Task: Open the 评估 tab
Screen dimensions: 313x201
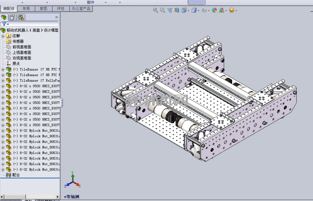Action: click(61, 8)
